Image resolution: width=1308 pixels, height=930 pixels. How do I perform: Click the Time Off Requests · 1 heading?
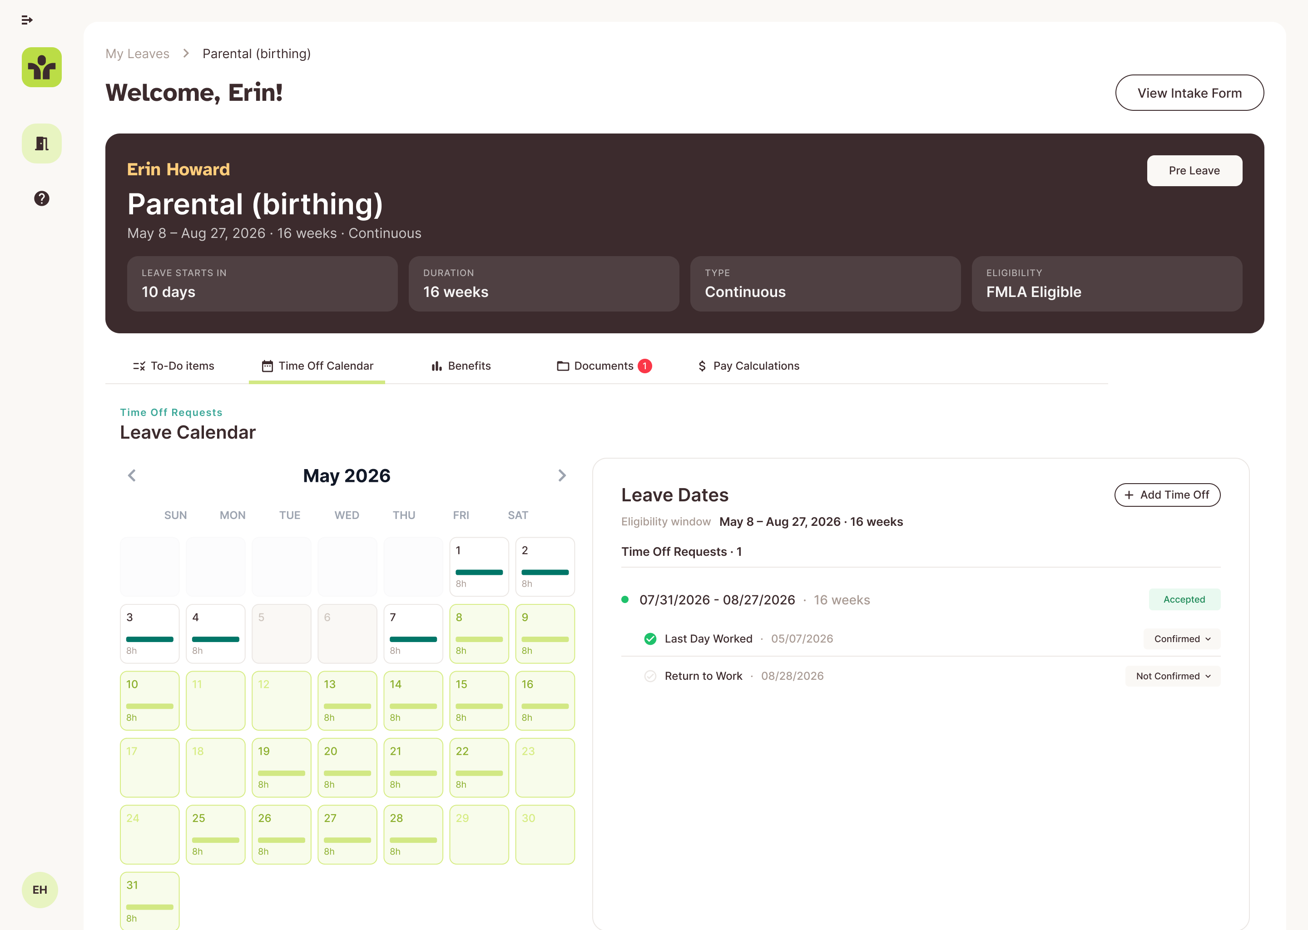(682, 551)
